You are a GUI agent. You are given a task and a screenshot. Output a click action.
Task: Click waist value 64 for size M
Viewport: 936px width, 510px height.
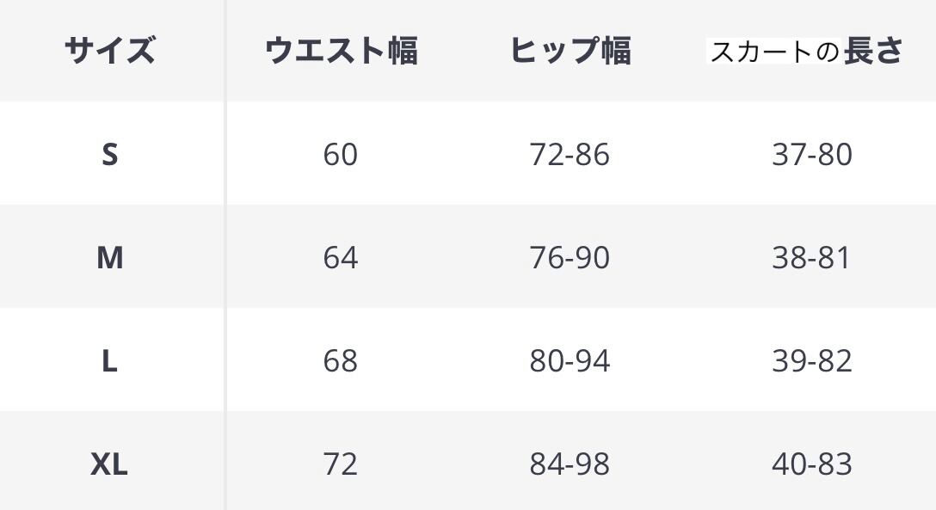[341, 257]
